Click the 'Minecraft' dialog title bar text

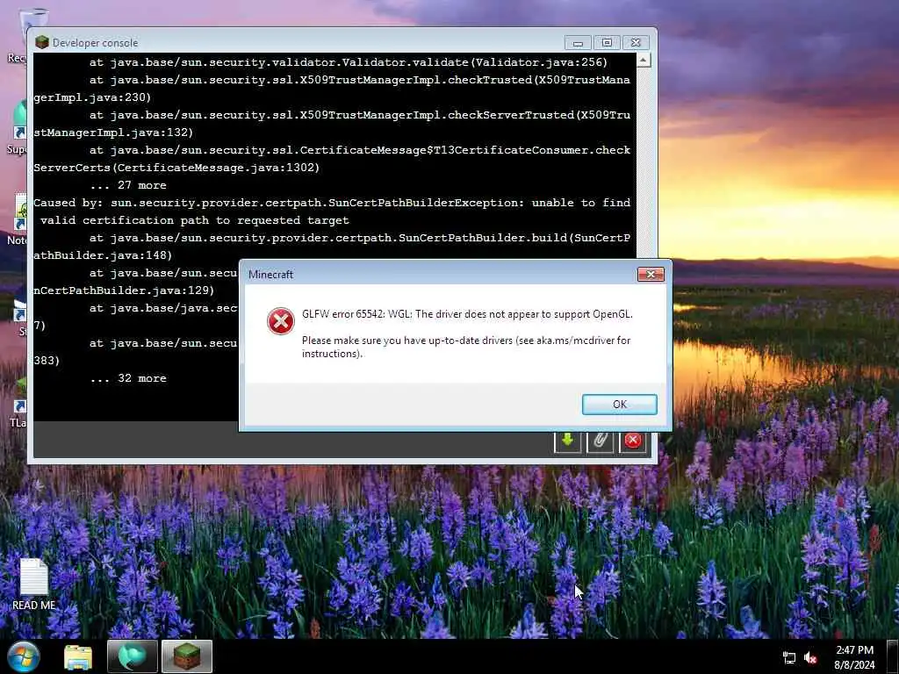[270, 275]
